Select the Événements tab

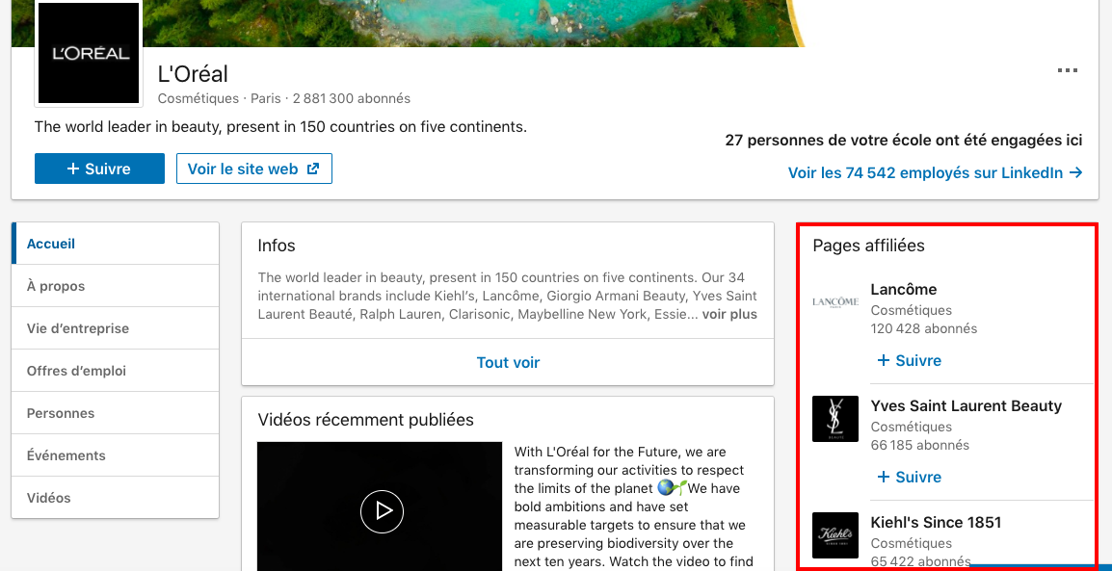pos(116,455)
